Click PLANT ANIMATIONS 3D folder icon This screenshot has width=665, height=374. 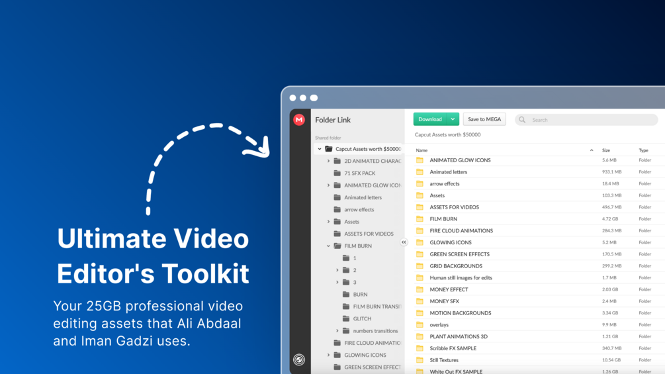tap(420, 336)
